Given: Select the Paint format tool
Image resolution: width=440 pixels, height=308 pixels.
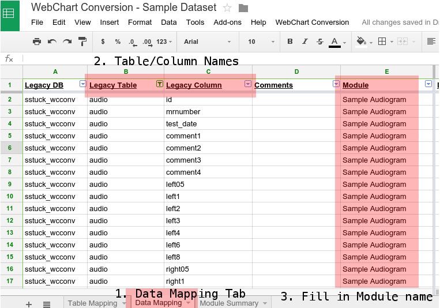Looking at the screenshot, I should pos(82,42).
